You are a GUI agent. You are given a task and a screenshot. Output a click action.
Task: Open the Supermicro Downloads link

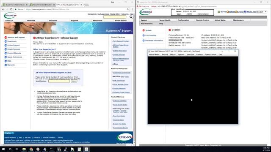122,73
